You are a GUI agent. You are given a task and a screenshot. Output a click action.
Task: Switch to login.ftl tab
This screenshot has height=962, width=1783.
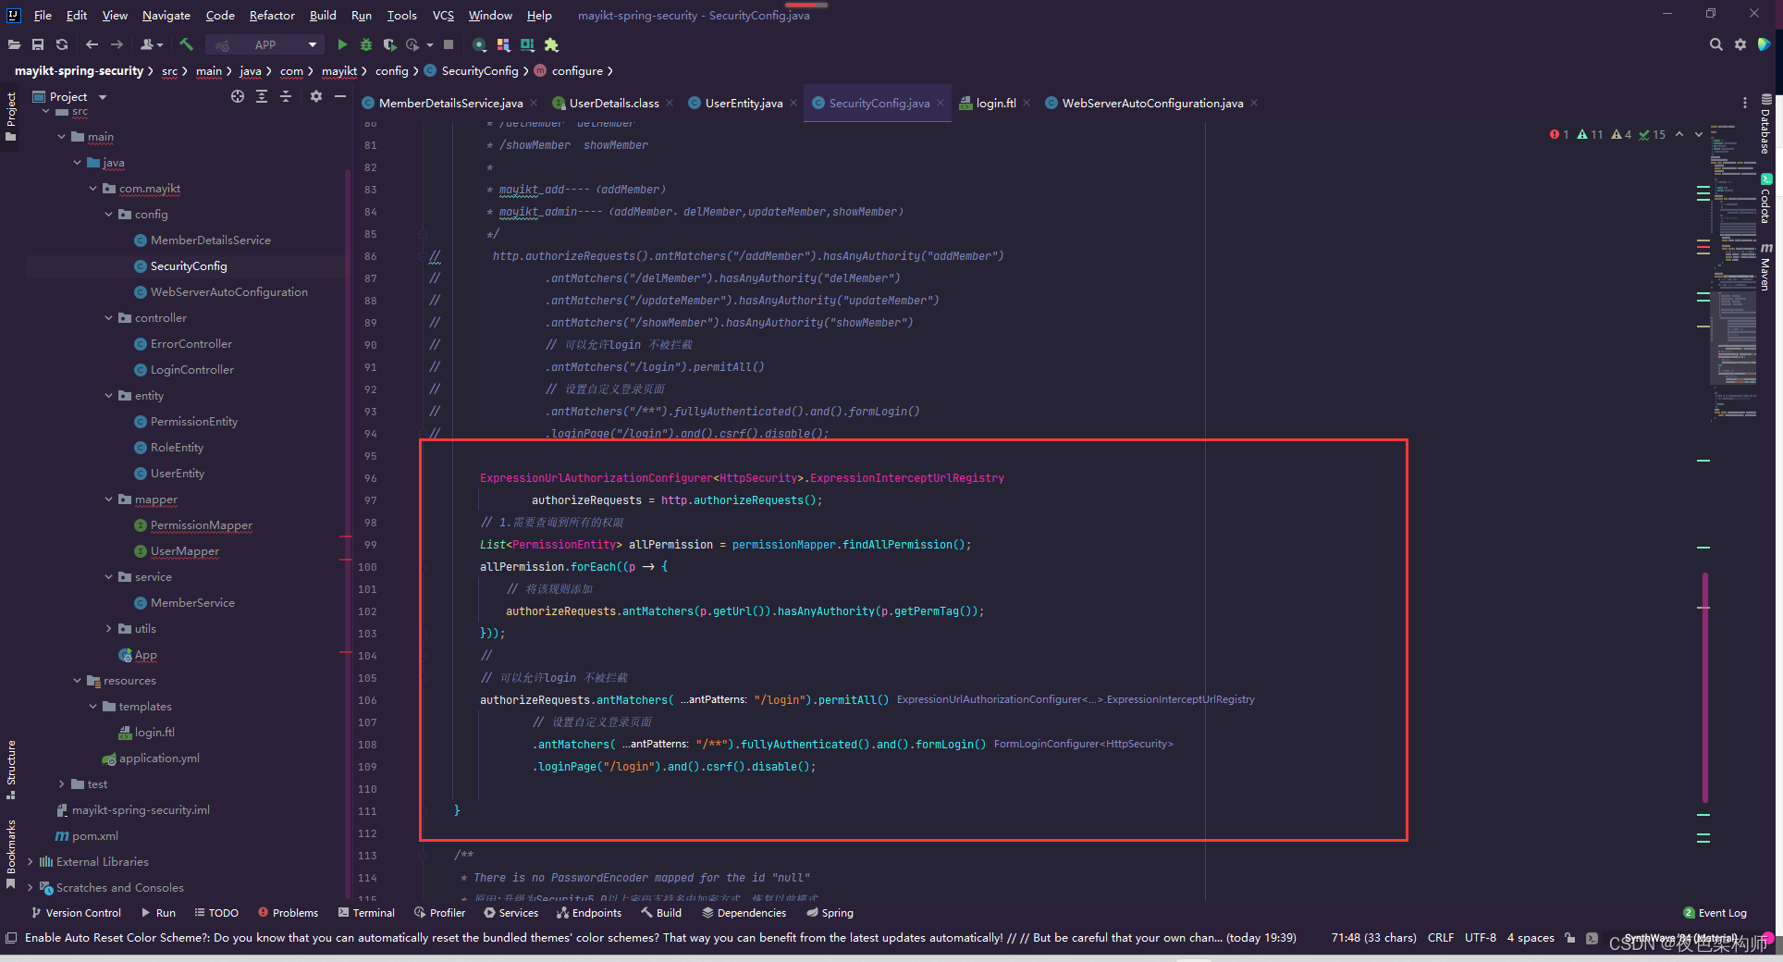pos(996,103)
